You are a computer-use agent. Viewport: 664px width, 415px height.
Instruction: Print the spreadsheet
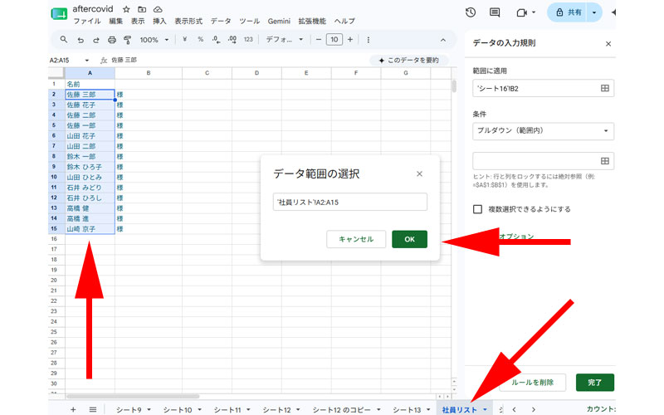click(x=112, y=40)
